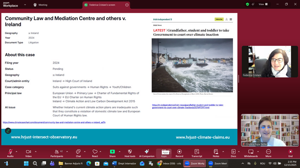Open screen share options on Federica Cristani's tab
The width and height of the screenshot is (300, 168).
(127, 5)
